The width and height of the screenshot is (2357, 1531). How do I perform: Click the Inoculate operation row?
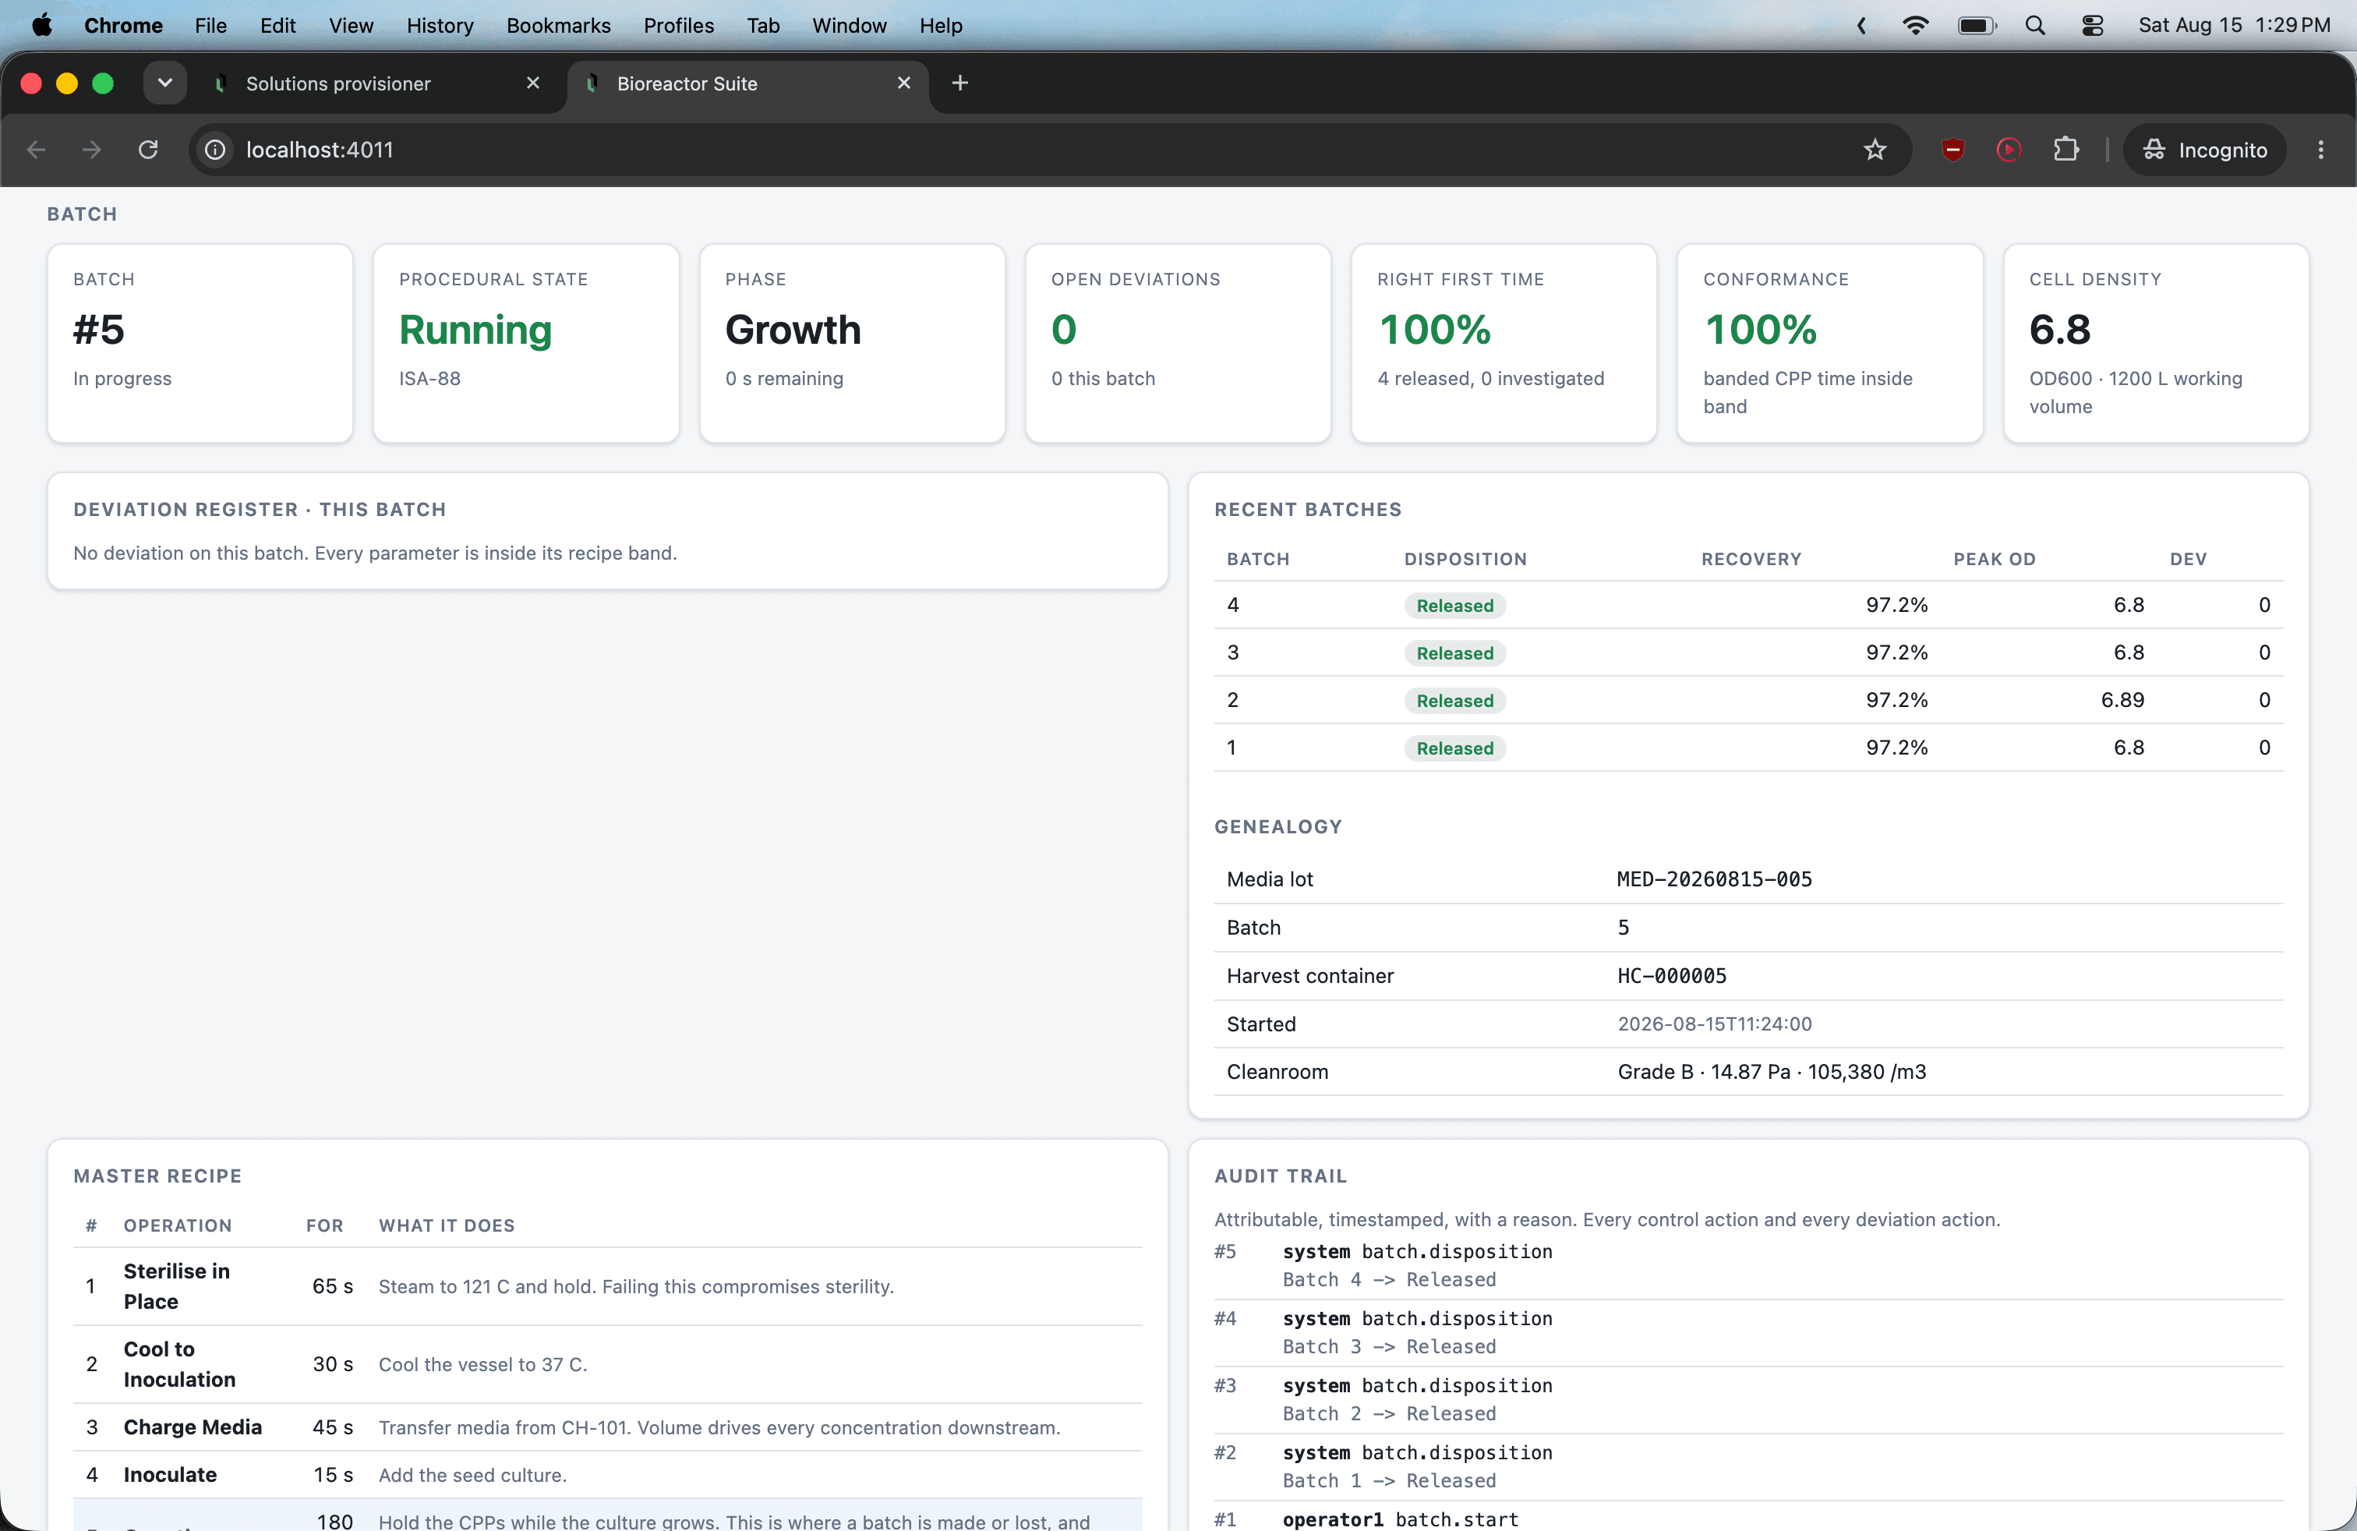pos(608,1475)
